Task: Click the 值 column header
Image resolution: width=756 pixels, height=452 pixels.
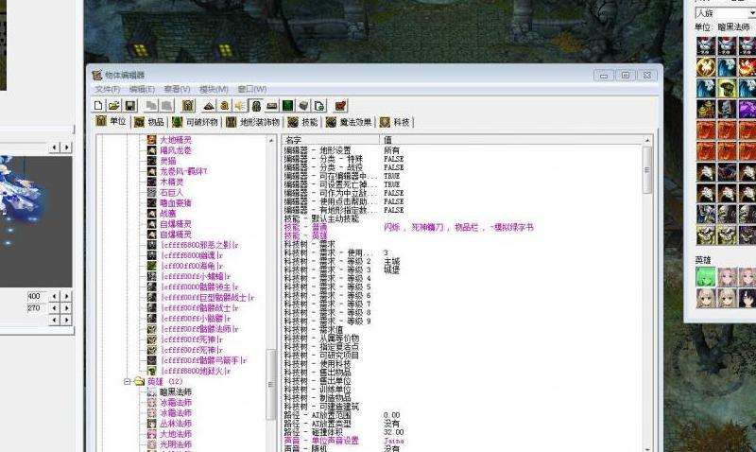Action: click(511, 140)
